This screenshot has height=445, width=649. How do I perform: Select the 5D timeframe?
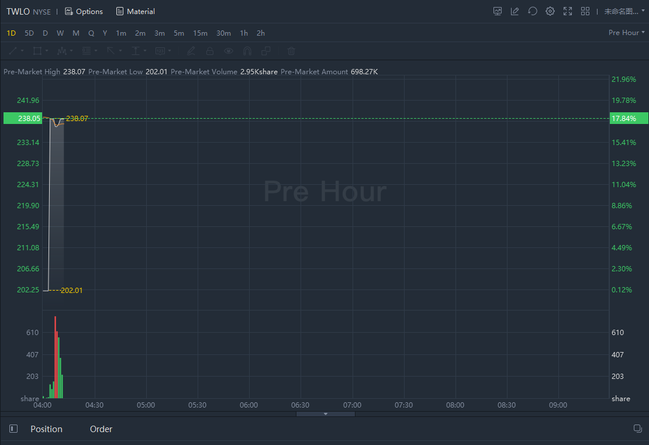pyautogui.click(x=29, y=33)
